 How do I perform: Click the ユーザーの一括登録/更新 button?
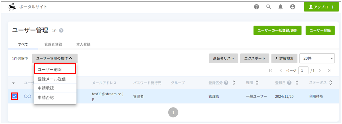click(x=277, y=30)
